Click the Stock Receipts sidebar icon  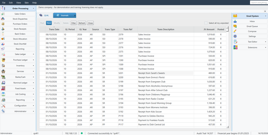(x=3, y=29)
